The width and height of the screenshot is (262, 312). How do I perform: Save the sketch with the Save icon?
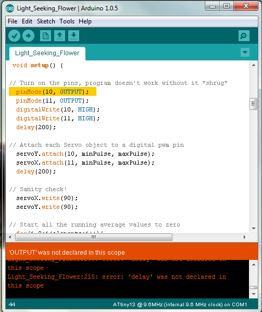(x=73, y=36)
